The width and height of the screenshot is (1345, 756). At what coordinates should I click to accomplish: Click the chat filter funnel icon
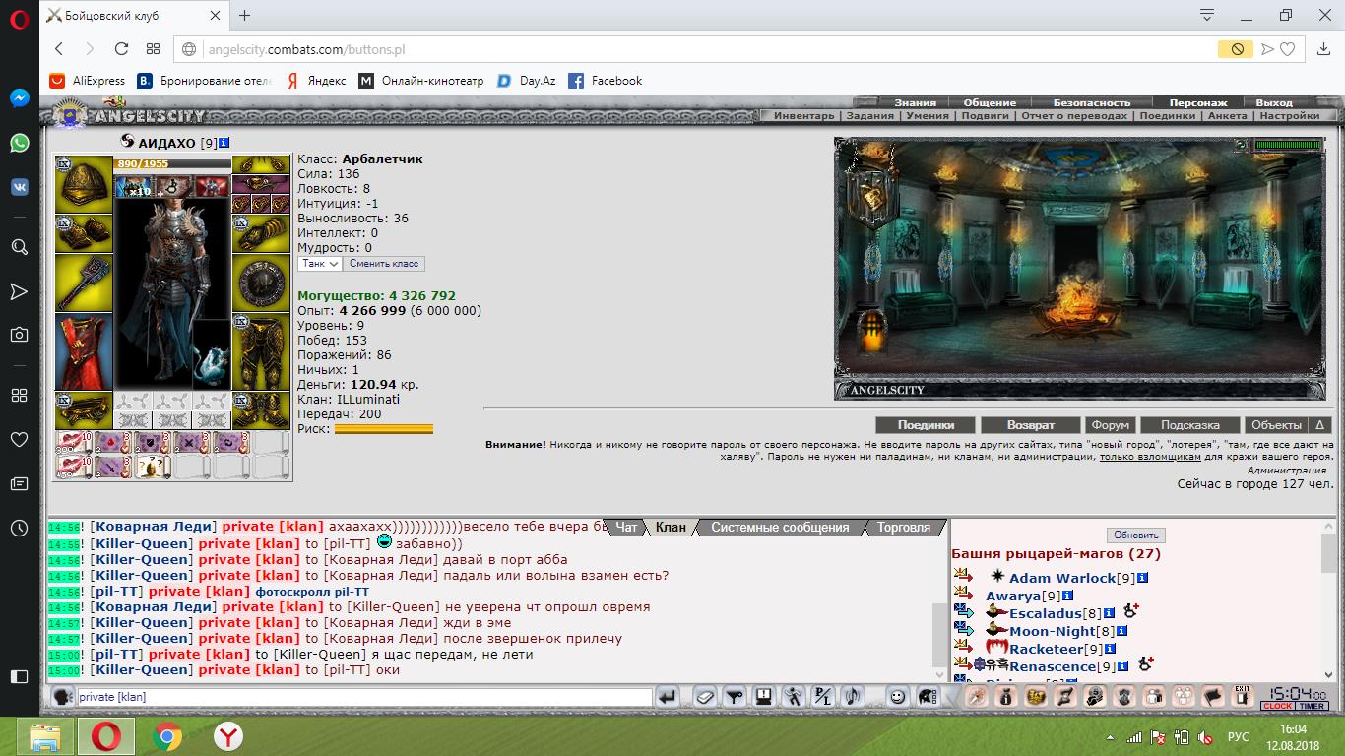734,697
